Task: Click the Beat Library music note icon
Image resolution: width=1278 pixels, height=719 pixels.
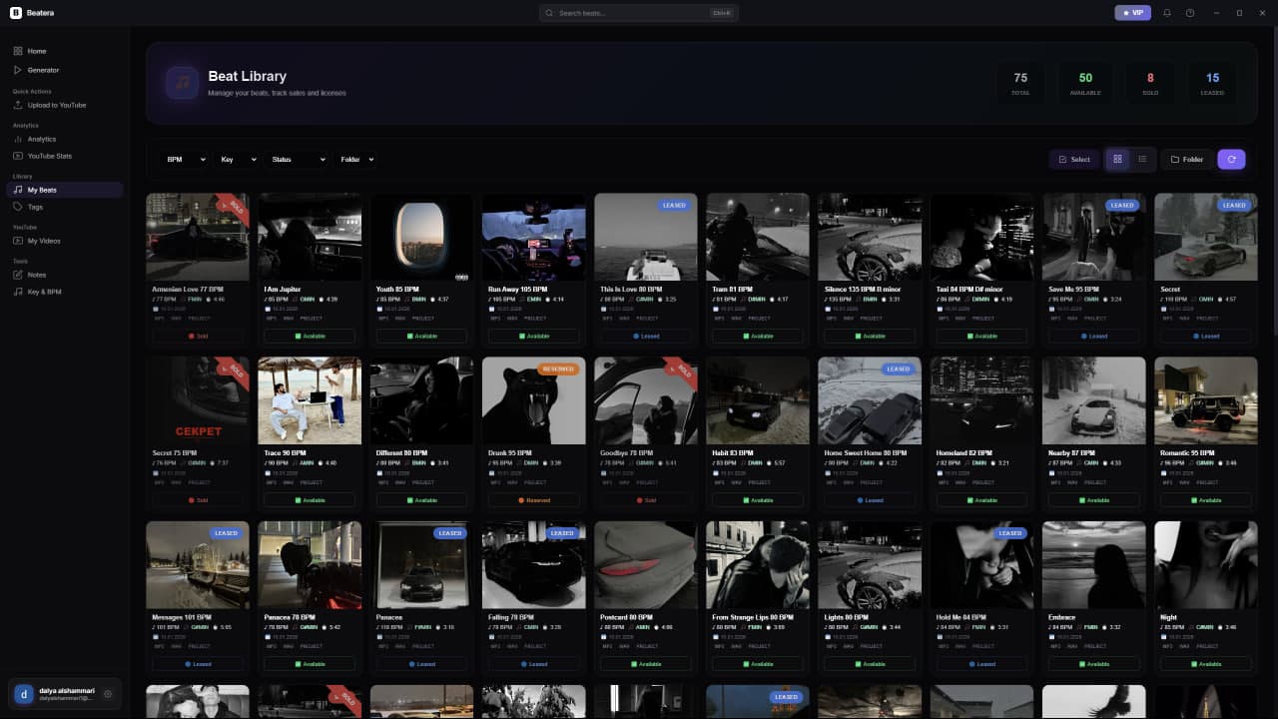Action: [182, 83]
